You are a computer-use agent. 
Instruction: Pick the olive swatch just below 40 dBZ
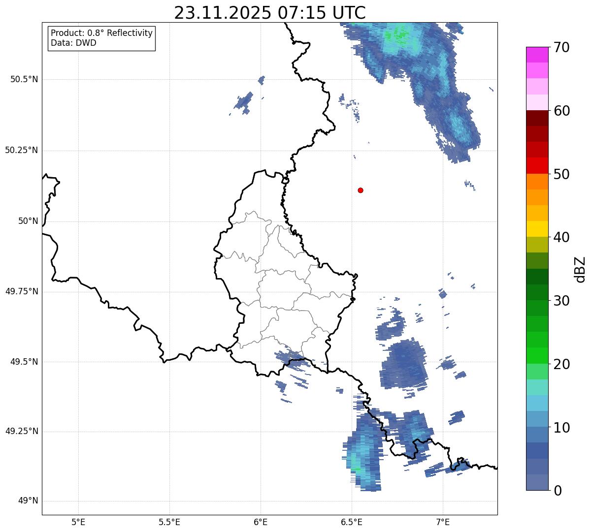coord(537,245)
